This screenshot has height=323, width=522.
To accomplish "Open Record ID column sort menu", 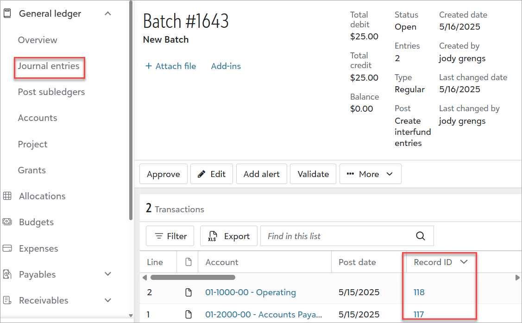I will pyautogui.click(x=464, y=262).
